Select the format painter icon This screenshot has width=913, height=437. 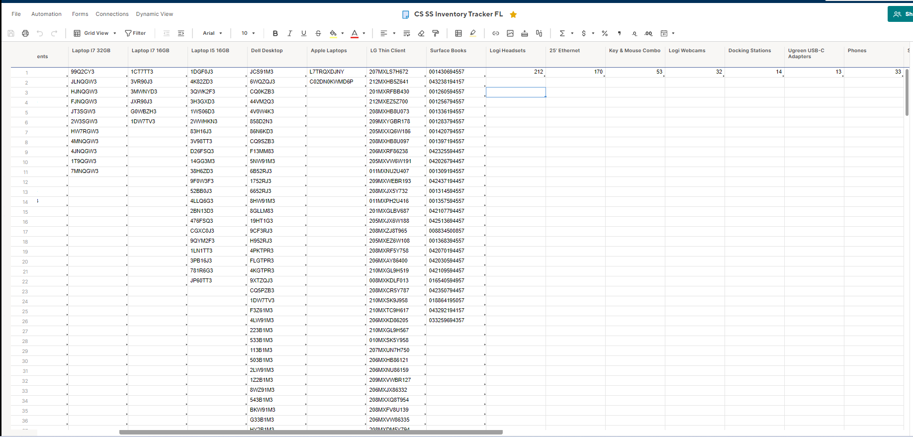436,33
